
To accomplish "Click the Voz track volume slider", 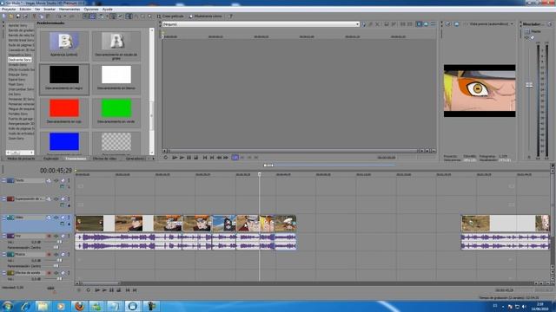I will pos(59,242).
